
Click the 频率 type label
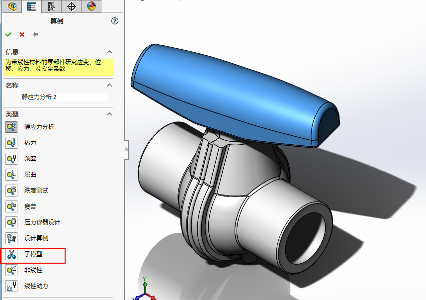(30, 159)
